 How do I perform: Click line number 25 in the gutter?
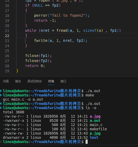[7, 51]
